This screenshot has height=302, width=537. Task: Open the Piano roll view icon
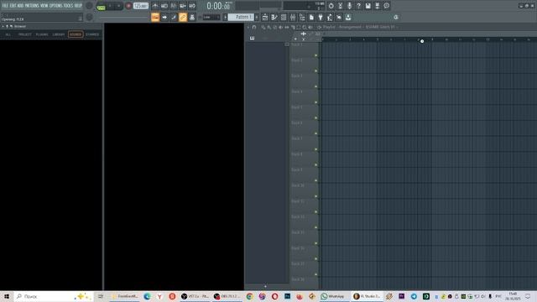pos(274,17)
